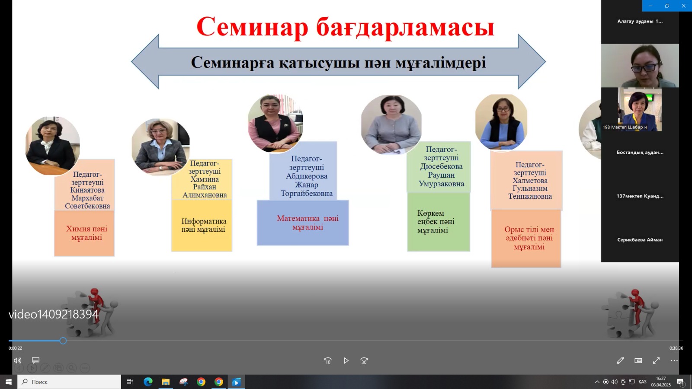Screen dimensions: 692x389
Task: Open the subtitles and audio menu
Action: [x=36, y=360]
